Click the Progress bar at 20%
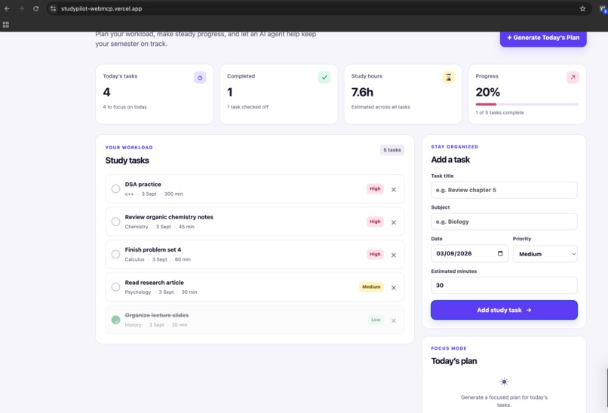 [x=527, y=104]
